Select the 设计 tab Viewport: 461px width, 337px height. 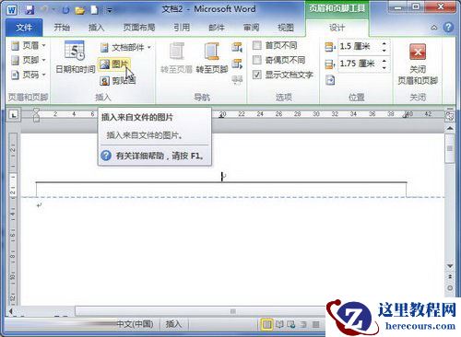click(x=337, y=28)
